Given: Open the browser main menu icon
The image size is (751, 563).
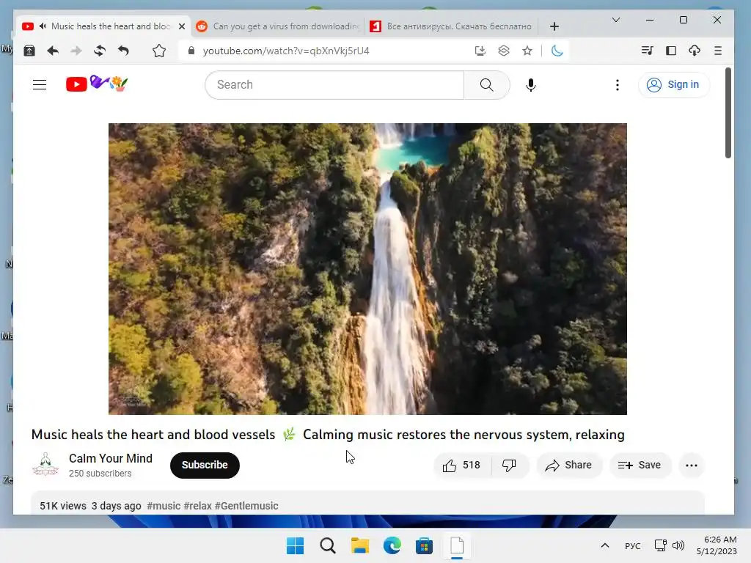Looking at the screenshot, I should point(717,51).
